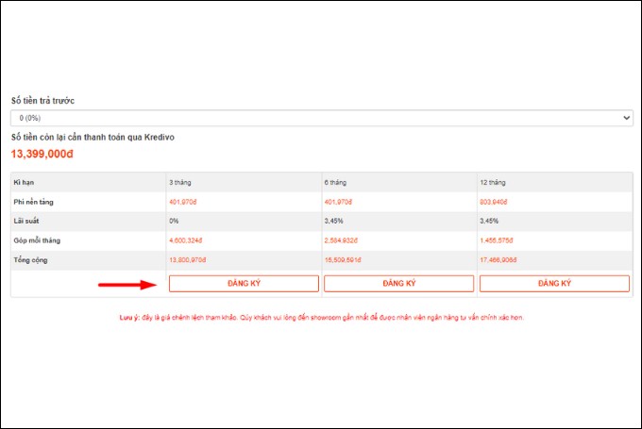Click the 13,800,970đ total value
This screenshot has height=429, width=642.
(188, 260)
